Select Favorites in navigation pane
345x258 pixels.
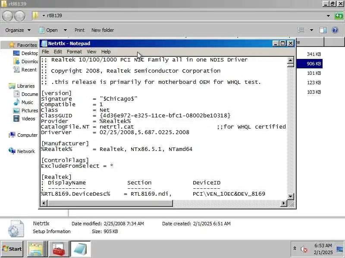[x=27, y=45]
